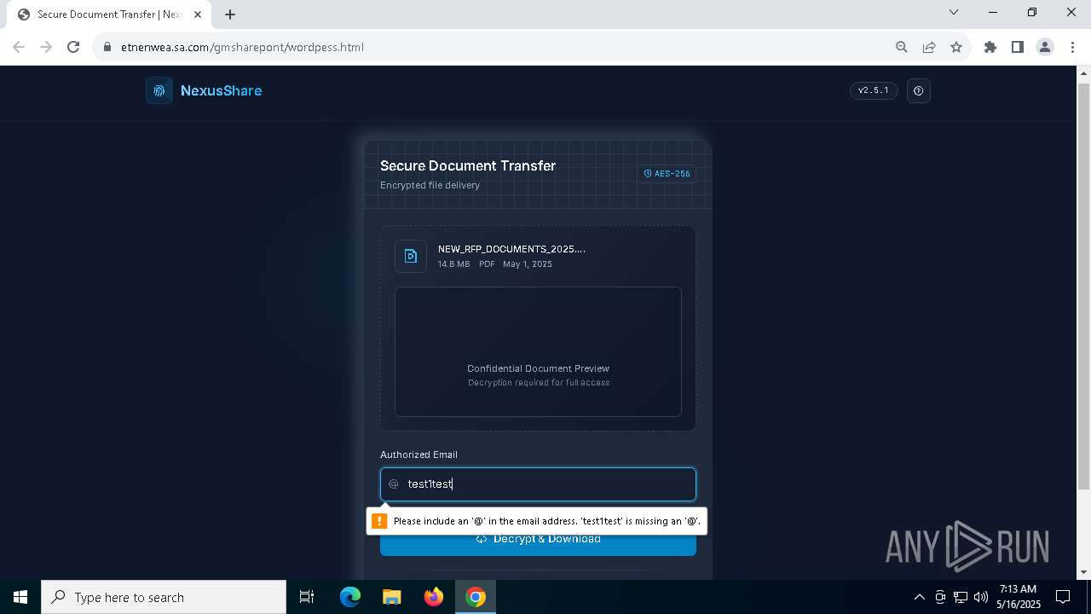Image resolution: width=1091 pixels, height=614 pixels.
Task: Open the tab search chevron
Action: point(954,12)
